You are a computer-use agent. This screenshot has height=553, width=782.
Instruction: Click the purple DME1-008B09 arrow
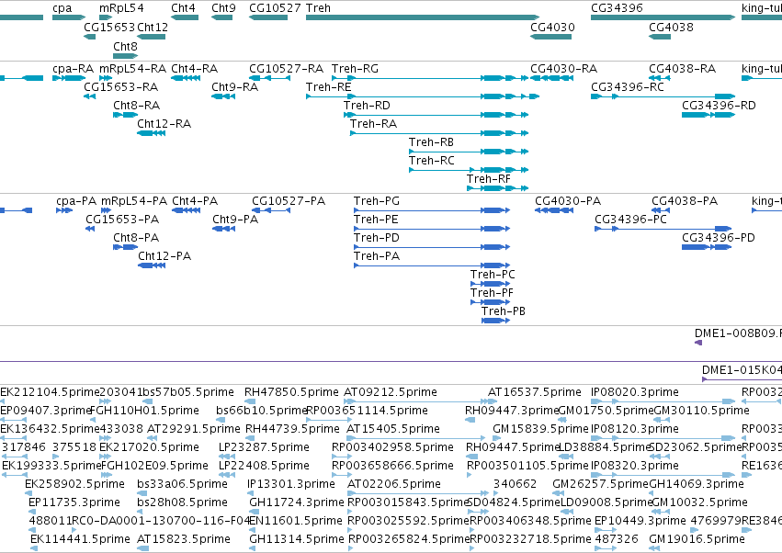(x=698, y=343)
